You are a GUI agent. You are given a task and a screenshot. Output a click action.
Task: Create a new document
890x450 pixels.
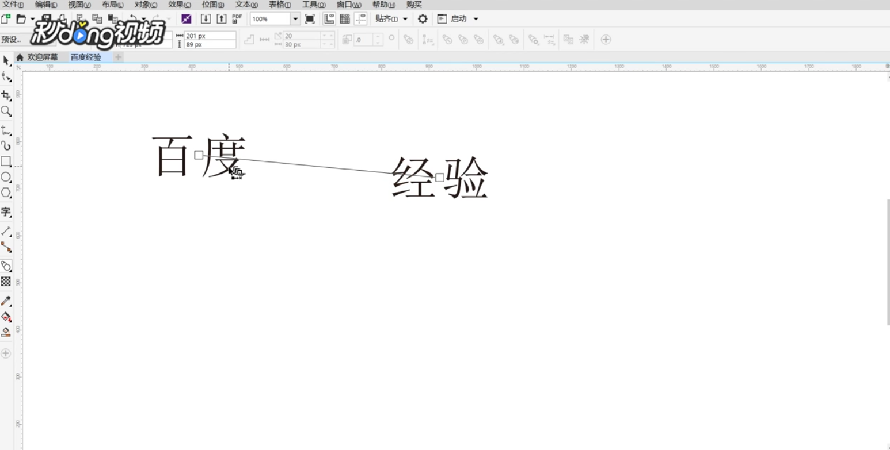pyautogui.click(x=5, y=18)
